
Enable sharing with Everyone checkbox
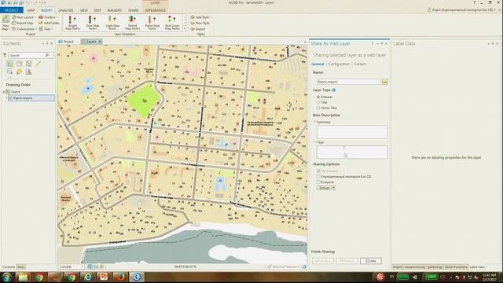(318, 182)
